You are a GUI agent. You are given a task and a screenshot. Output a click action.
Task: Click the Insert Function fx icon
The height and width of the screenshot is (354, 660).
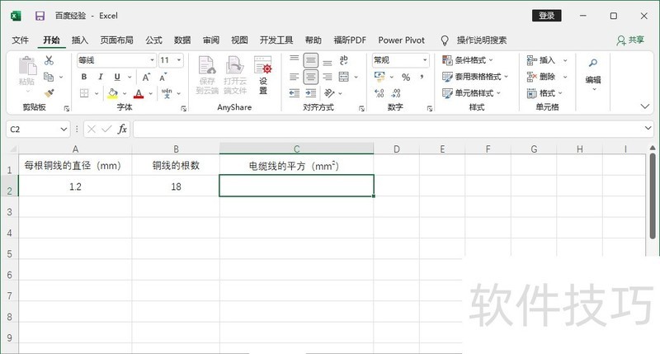pos(122,129)
